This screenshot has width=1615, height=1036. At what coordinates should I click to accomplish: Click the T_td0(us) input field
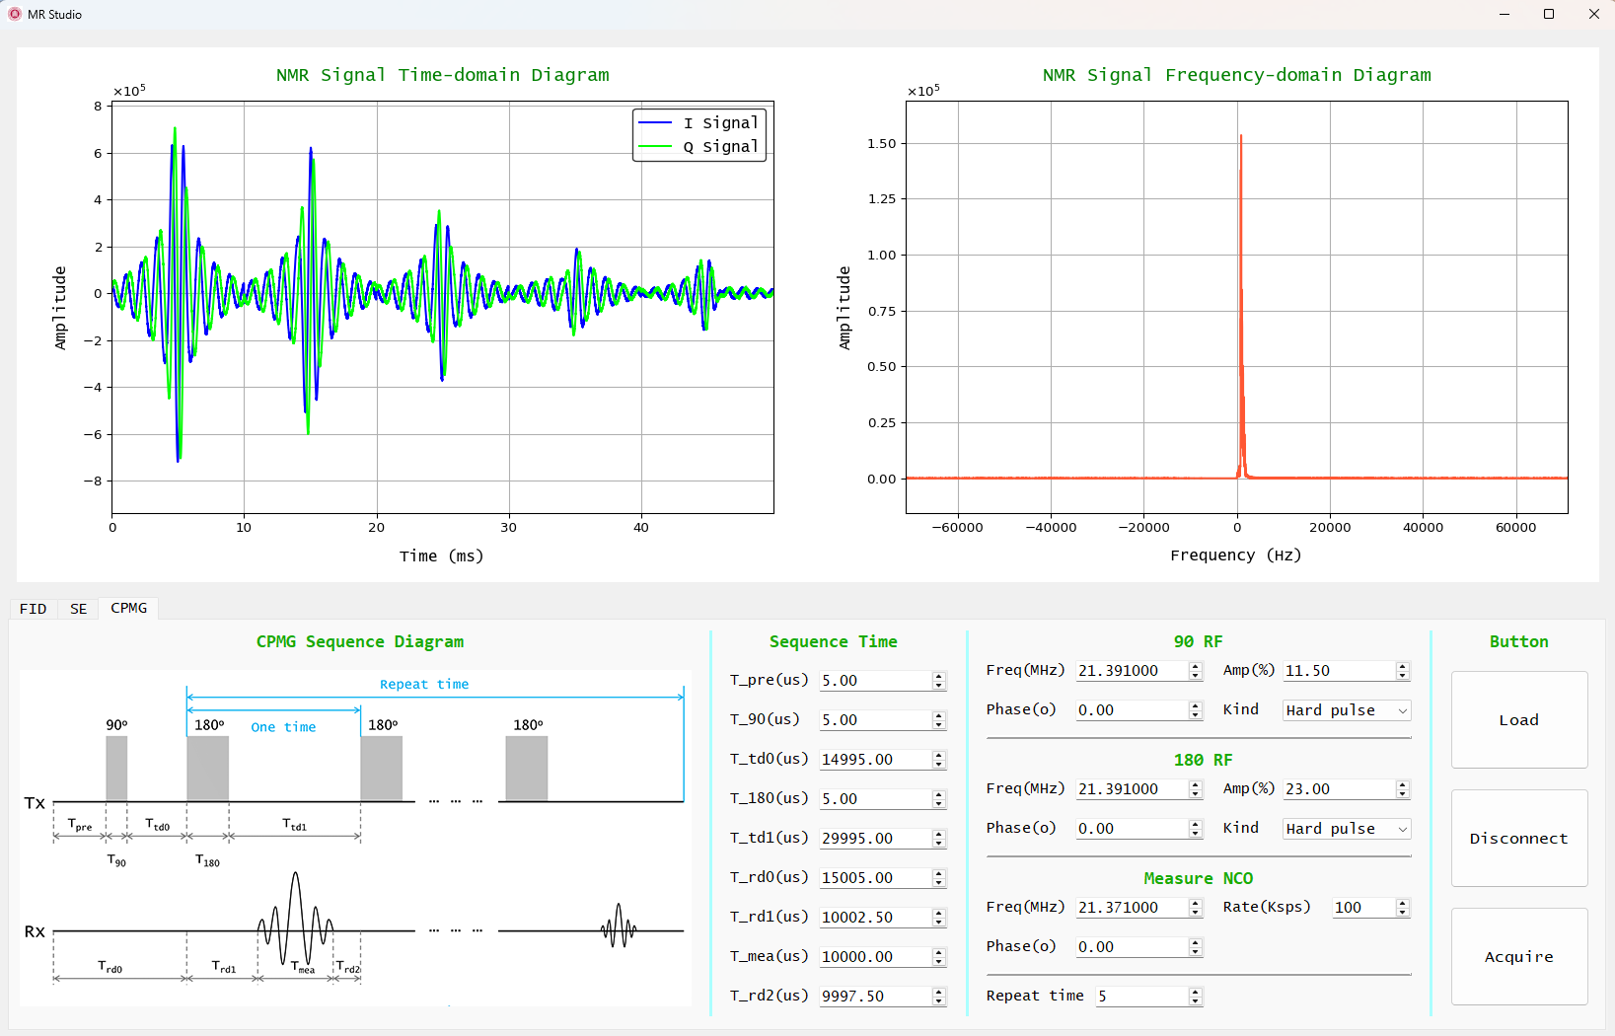[874, 760]
